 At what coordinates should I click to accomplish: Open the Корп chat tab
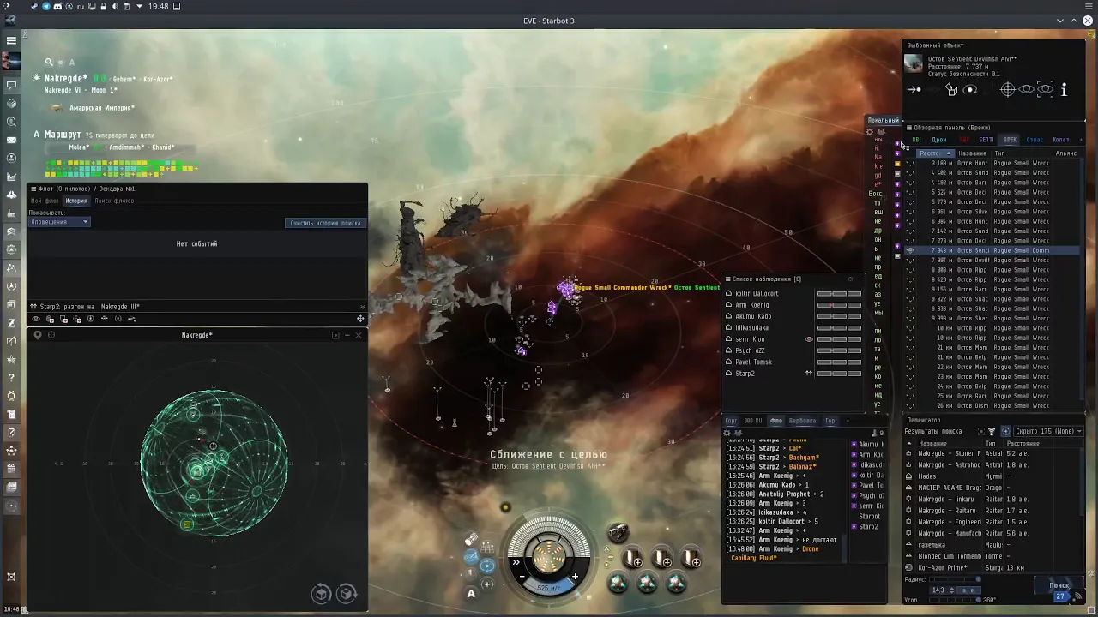click(731, 421)
